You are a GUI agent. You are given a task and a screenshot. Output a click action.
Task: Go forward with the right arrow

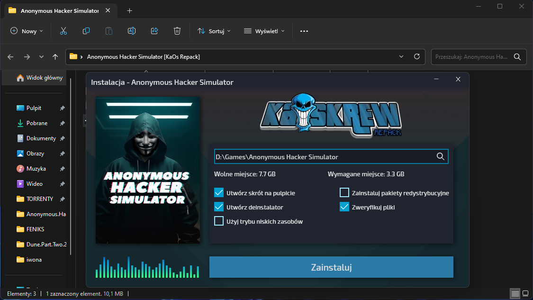pyautogui.click(x=27, y=57)
